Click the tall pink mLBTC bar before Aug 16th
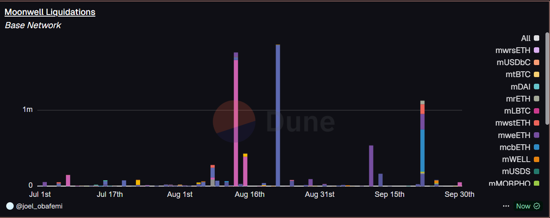Screen dimensions: 550x218 (236, 123)
